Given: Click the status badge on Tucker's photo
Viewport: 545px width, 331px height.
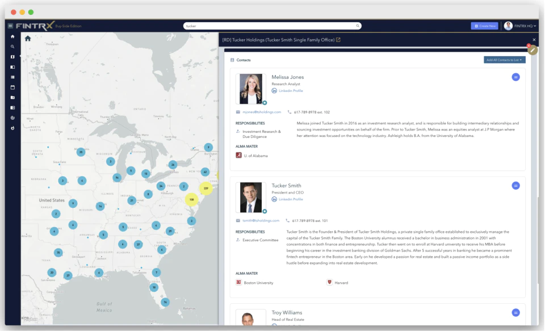Looking at the screenshot, I should [265, 211].
